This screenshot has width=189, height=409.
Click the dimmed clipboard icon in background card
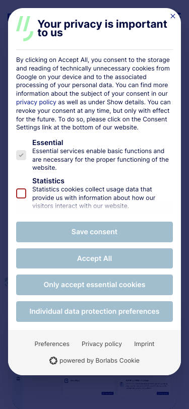pos(67,381)
